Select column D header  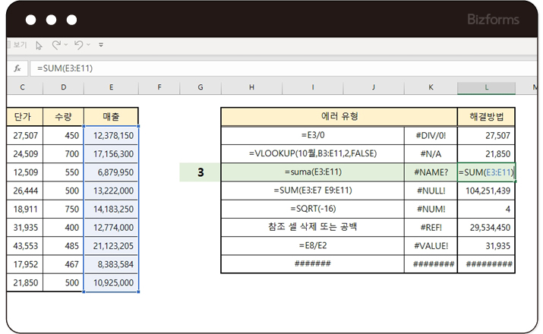[x=63, y=87]
